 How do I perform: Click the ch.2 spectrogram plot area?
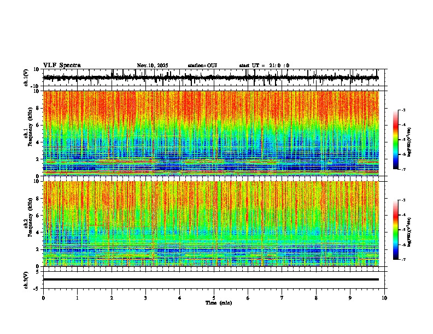click(x=211, y=224)
